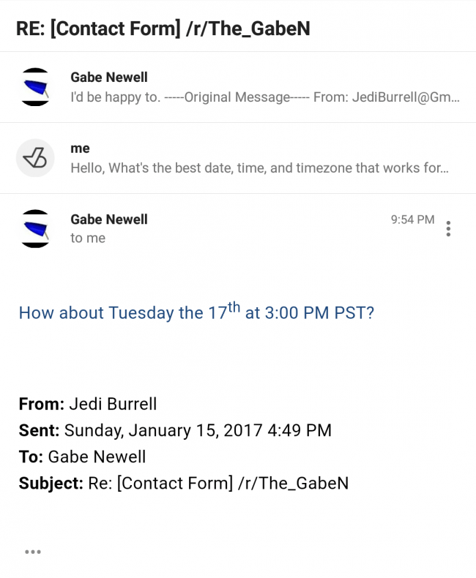Select the sender name Gabe Newell in expanded message

(109, 219)
